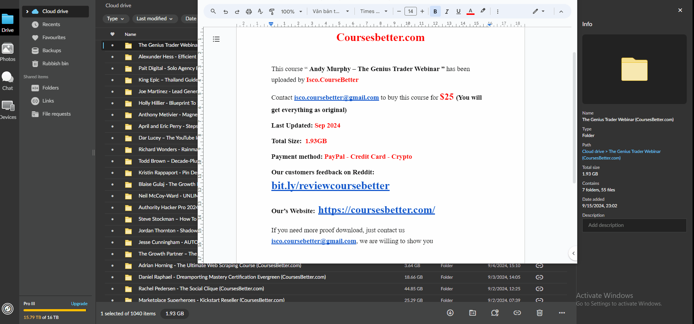Click the search magnifier in document toolbar

coord(213,12)
